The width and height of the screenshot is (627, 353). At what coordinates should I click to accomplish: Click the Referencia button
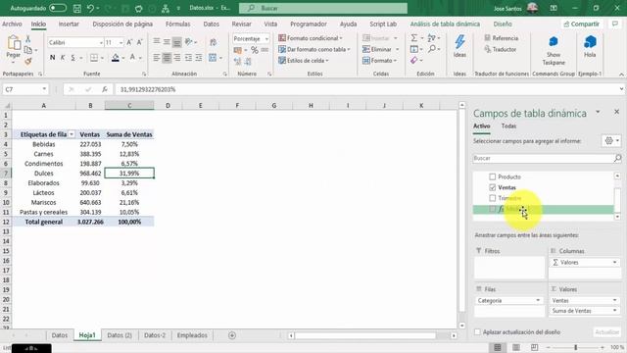501,38
